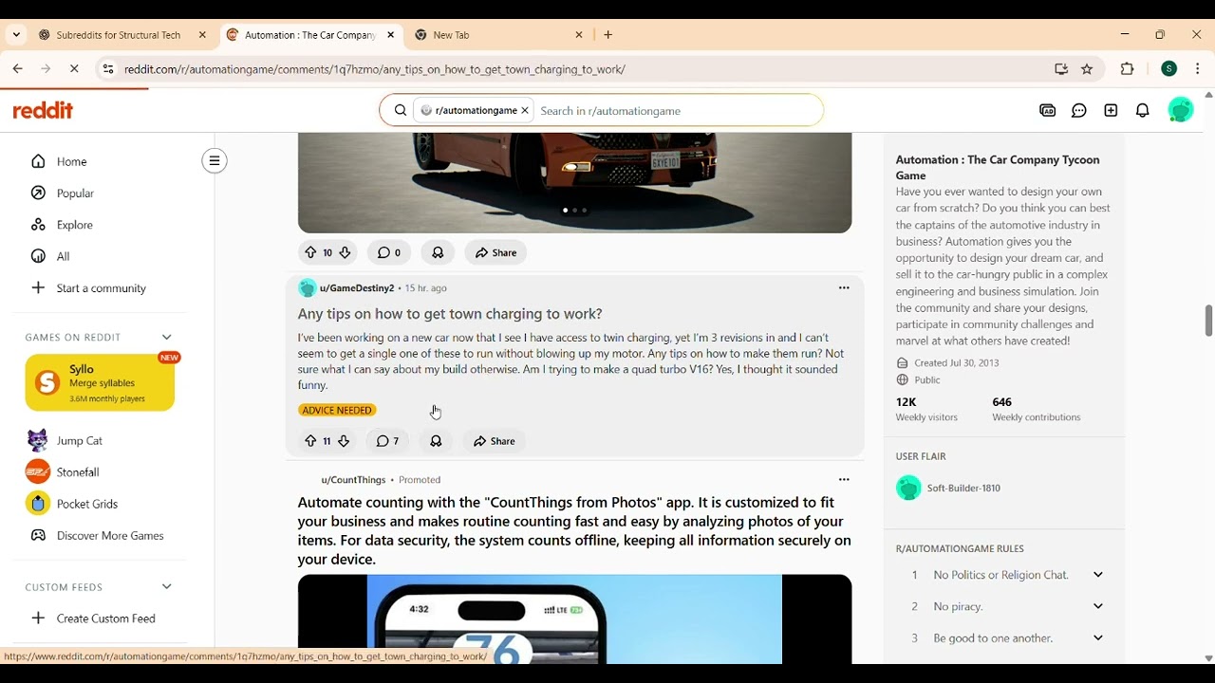Click install app icon in address bar
The image size is (1215, 683).
point(1061,69)
